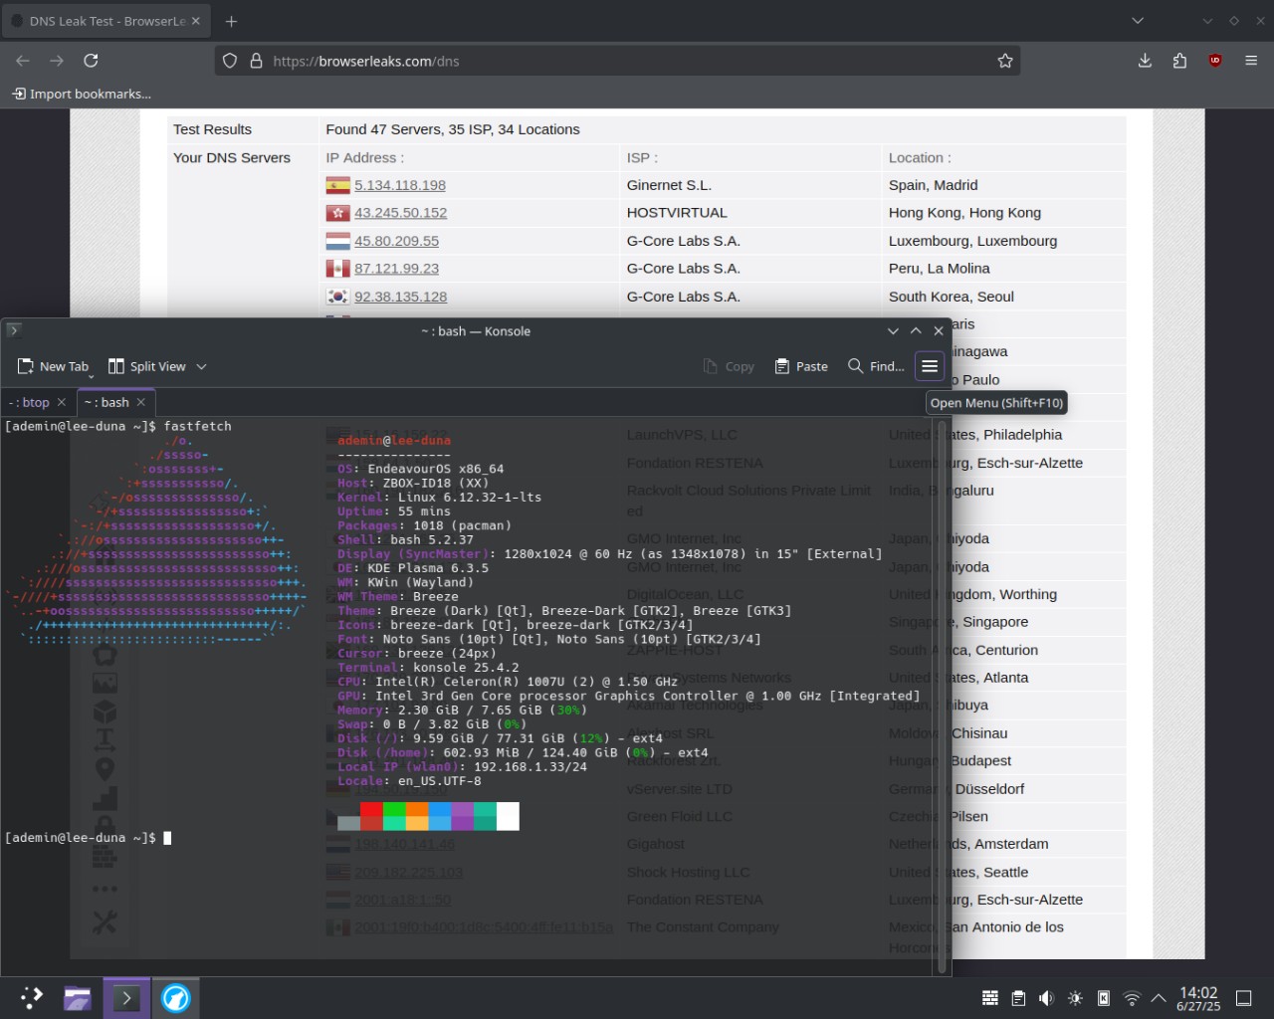
Task: Open the clock showing 14:02
Action: pos(1198,998)
